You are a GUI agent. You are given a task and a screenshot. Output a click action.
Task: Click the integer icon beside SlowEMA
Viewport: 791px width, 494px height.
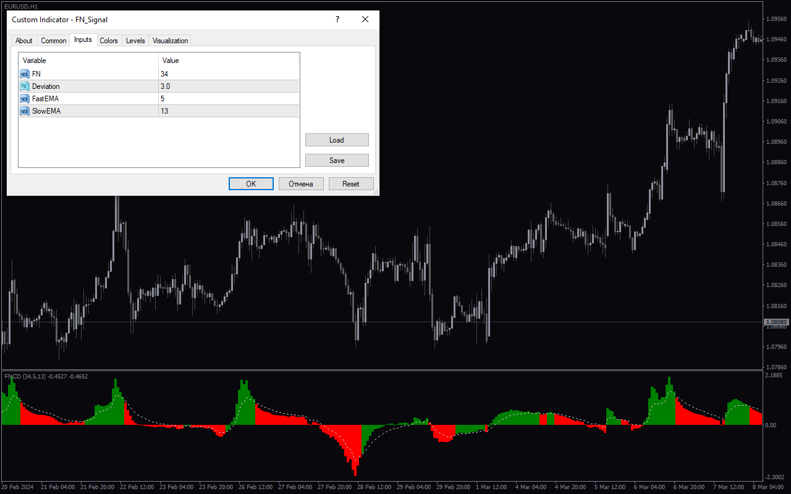tap(25, 111)
